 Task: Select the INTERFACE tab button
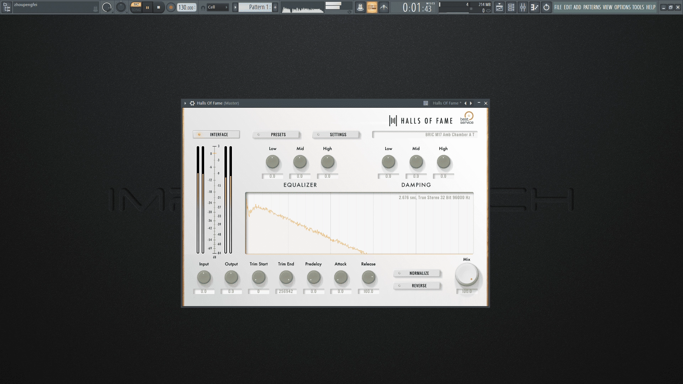pyautogui.click(x=216, y=134)
